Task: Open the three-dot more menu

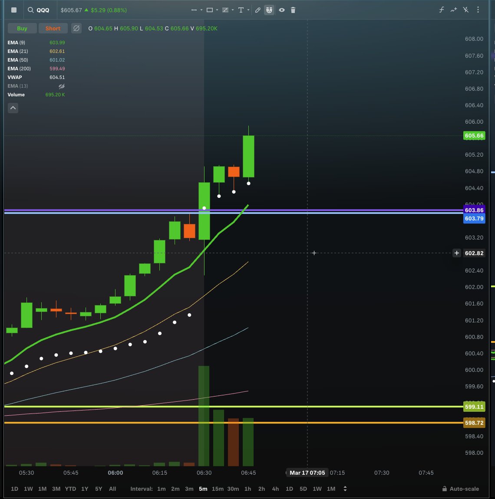Action: pyautogui.click(x=478, y=10)
